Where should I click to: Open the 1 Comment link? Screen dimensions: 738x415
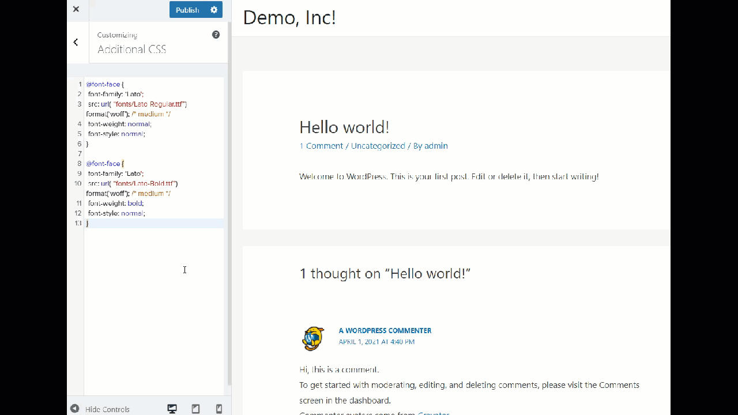[321, 146]
